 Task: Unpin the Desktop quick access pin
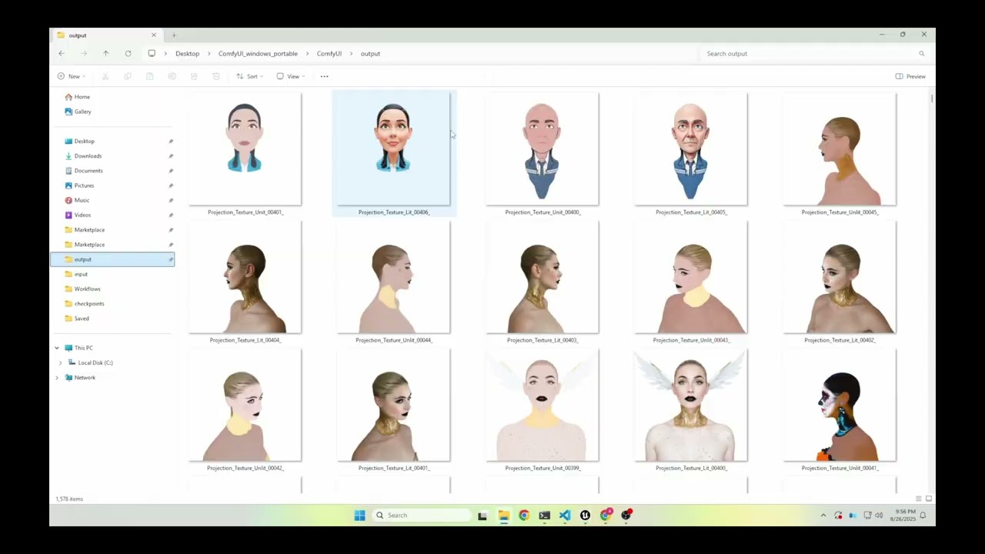171,142
